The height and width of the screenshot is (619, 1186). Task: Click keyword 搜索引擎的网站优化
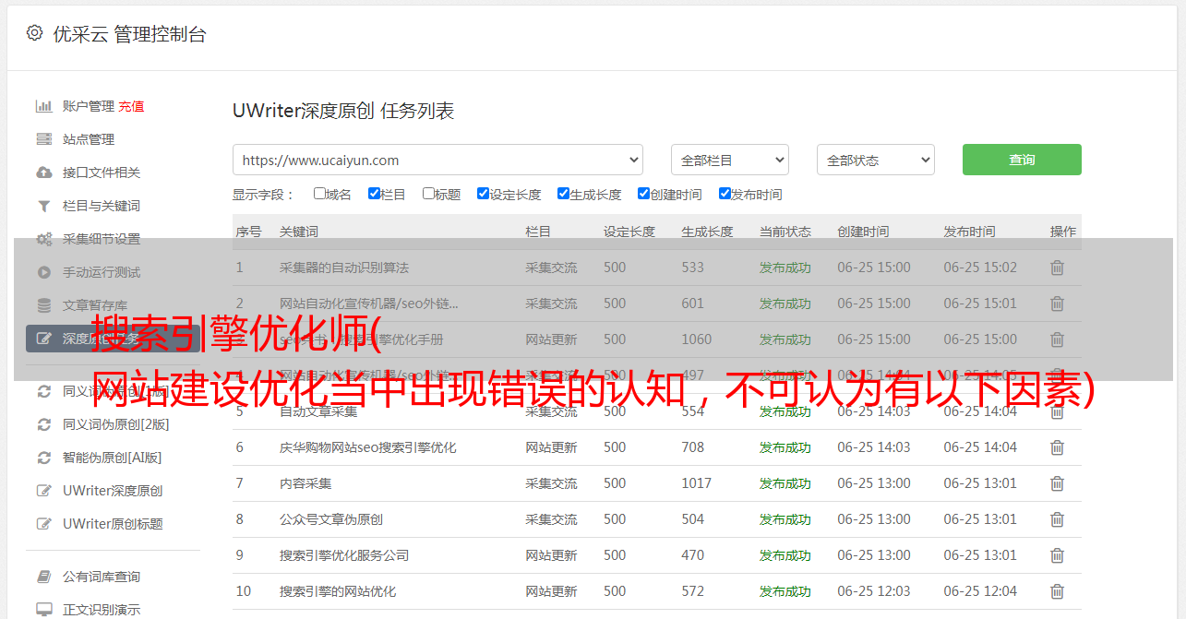(x=338, y=591)
